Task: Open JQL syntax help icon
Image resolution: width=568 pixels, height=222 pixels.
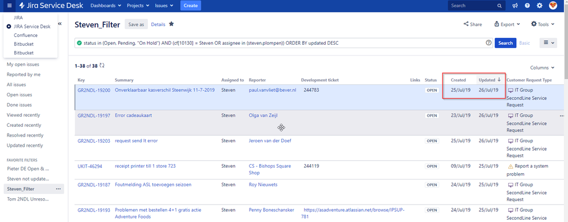Action: [x=488, y=43]
